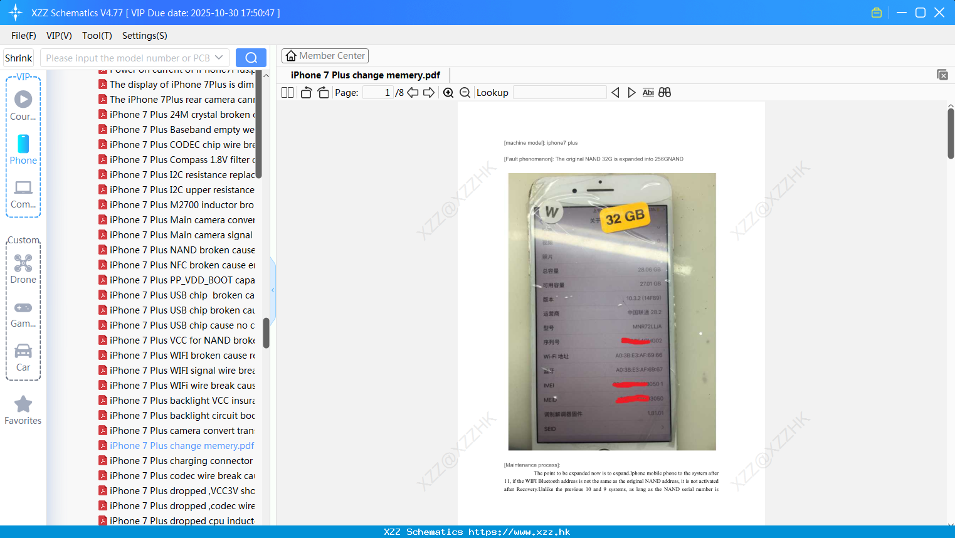Click the PDF viewer scrollbar thumb
The image size is (955, 538).
pyautogui.click(x=951, y=133)
